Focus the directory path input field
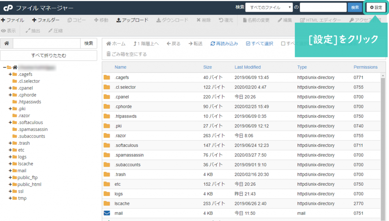This screenshot has height=221, width=389. pos(47,43)
